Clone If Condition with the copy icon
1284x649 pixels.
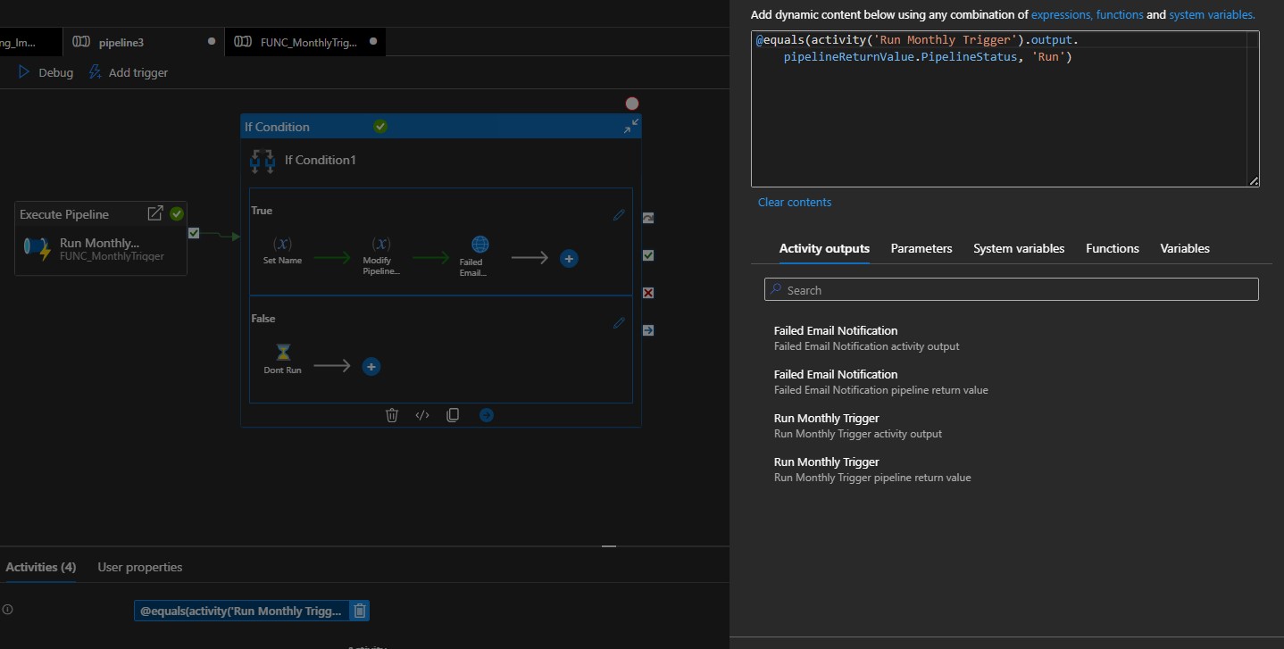point(453,414)
